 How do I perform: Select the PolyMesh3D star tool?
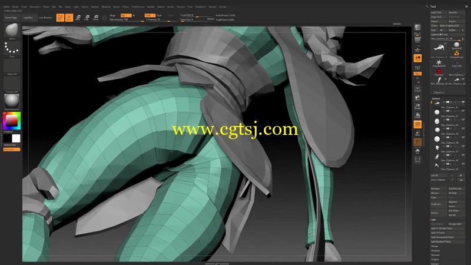439,62
